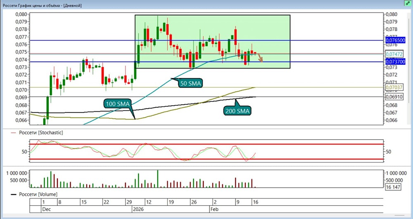This screenshot has height=219, width=413.
Task: Click the 0,076500 blue price level tag
Action: click(395, 40)
